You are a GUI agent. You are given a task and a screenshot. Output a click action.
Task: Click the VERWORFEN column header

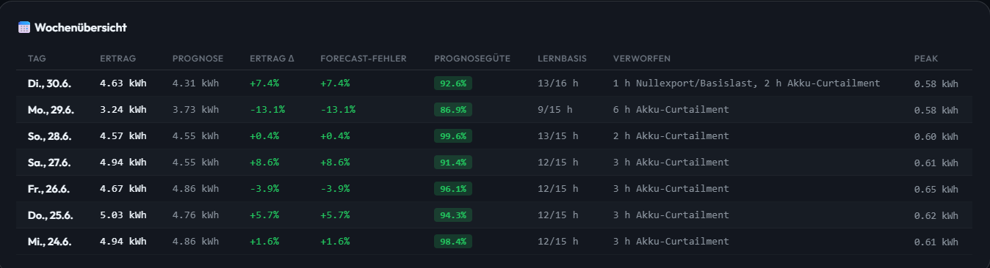tap(642, 59)
